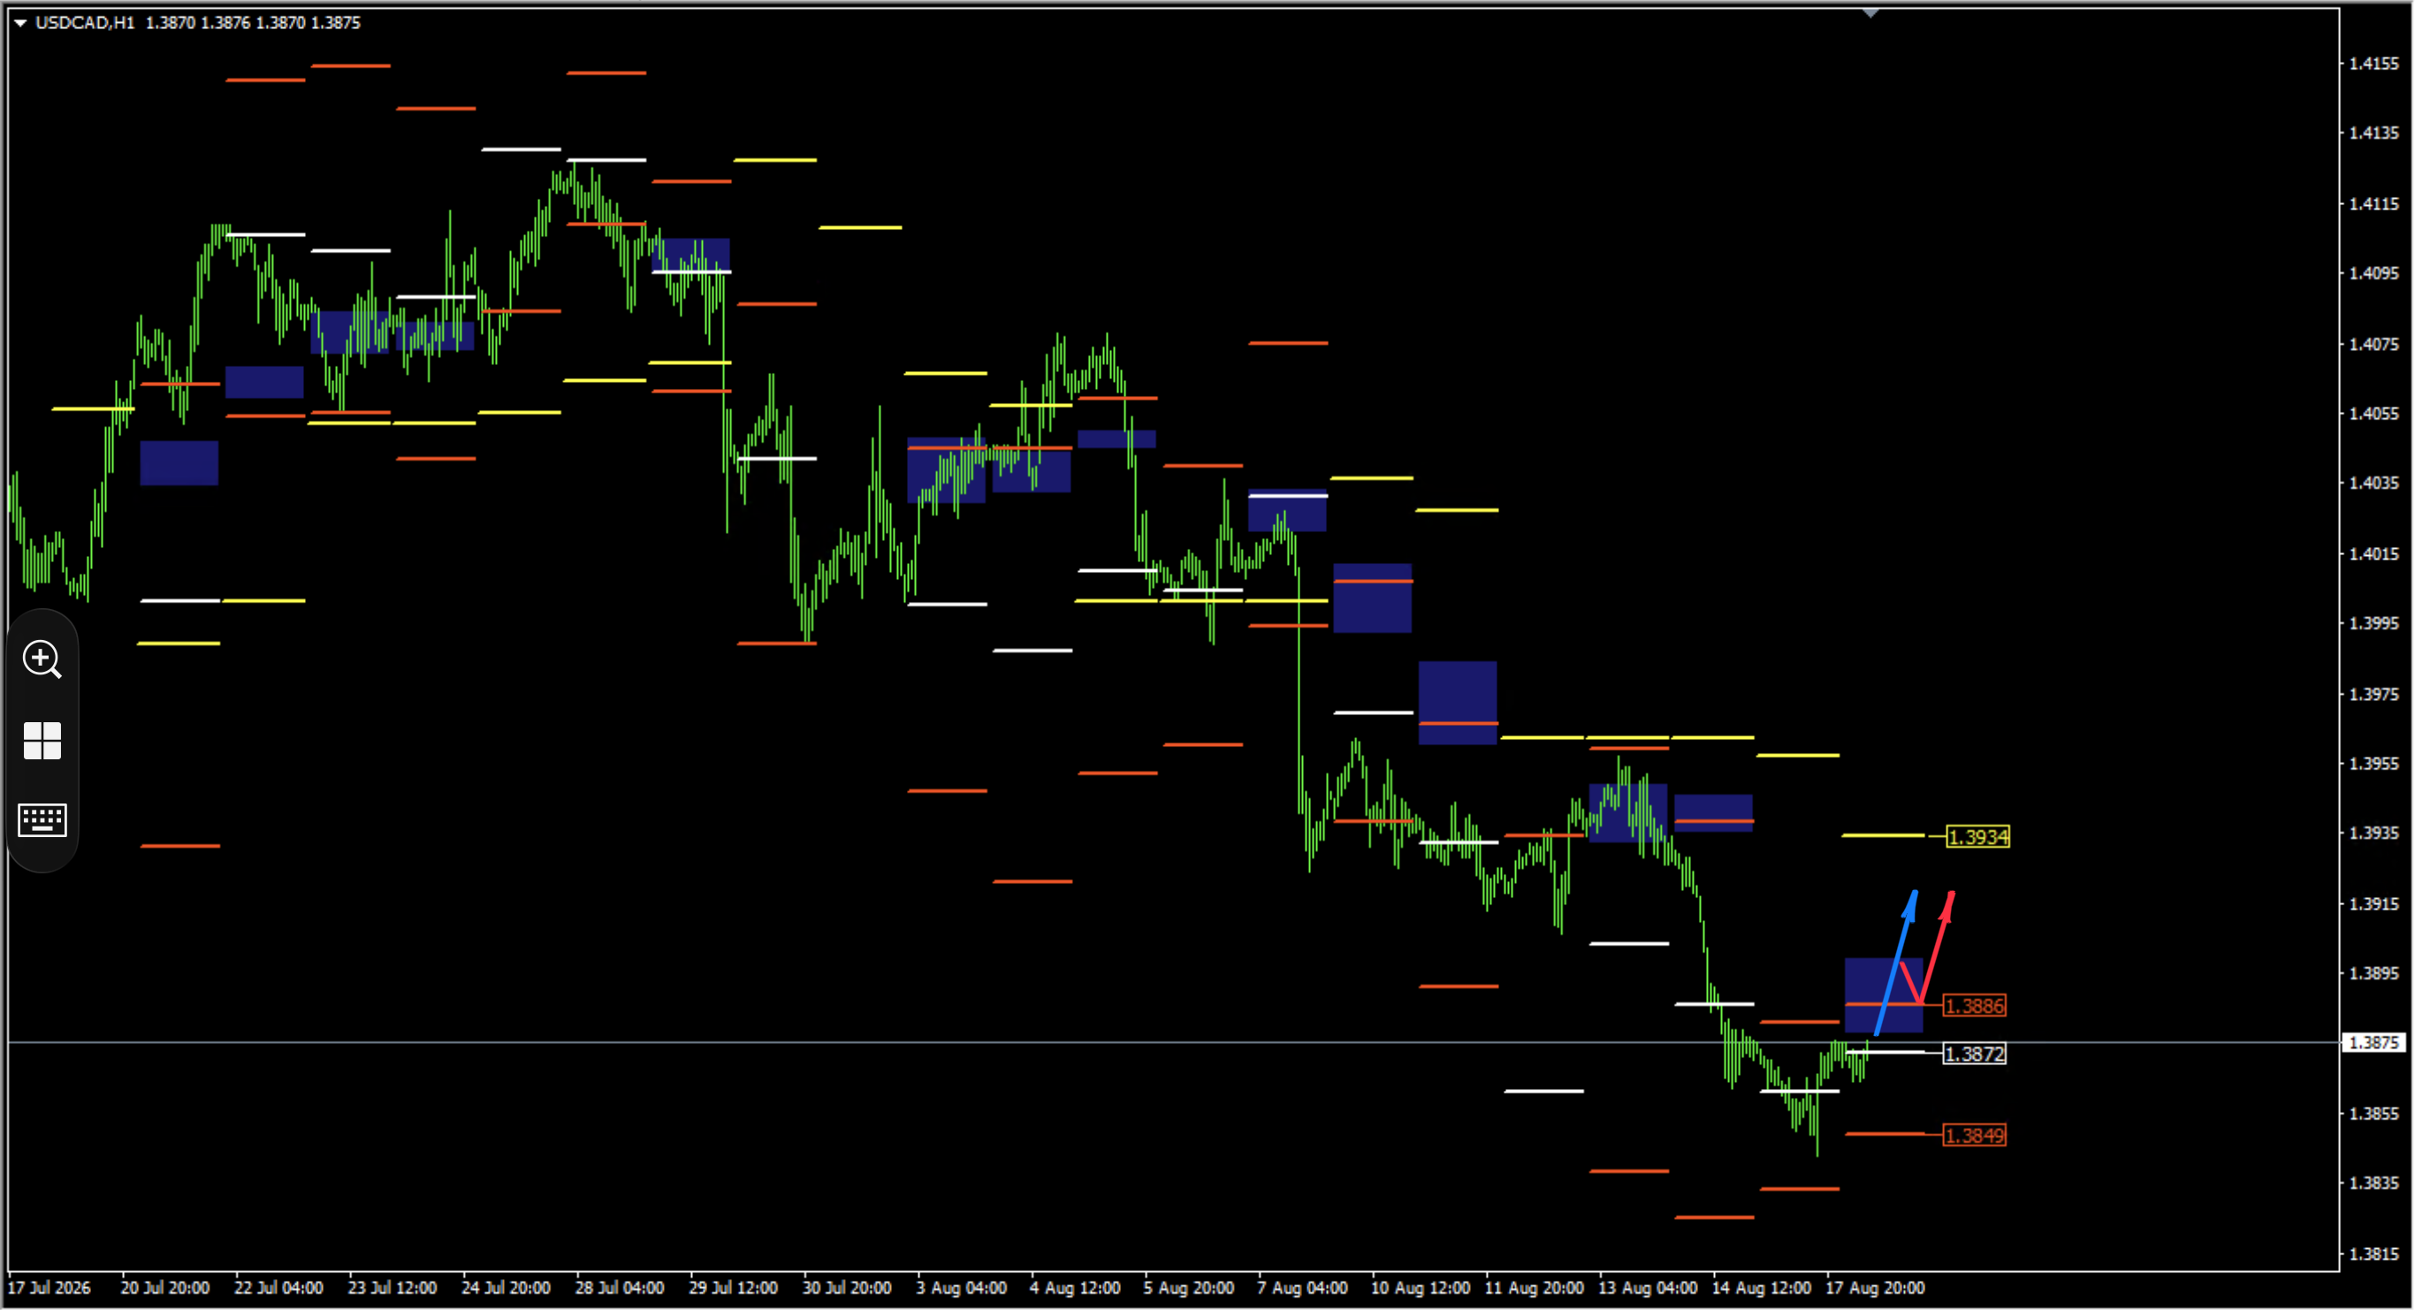Show the on-screen keyboard icon

(42, 820)
